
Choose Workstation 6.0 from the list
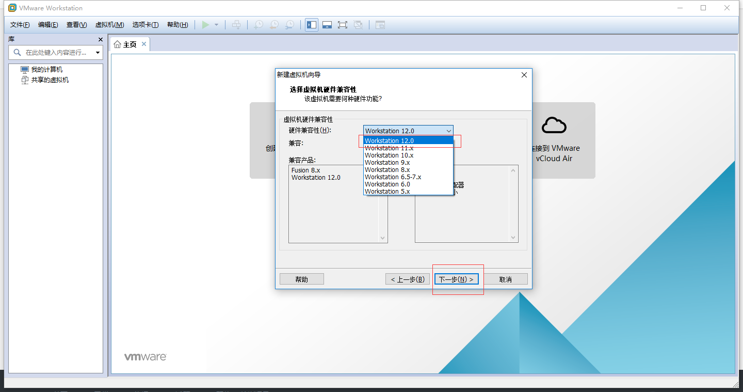pos(408,184)
